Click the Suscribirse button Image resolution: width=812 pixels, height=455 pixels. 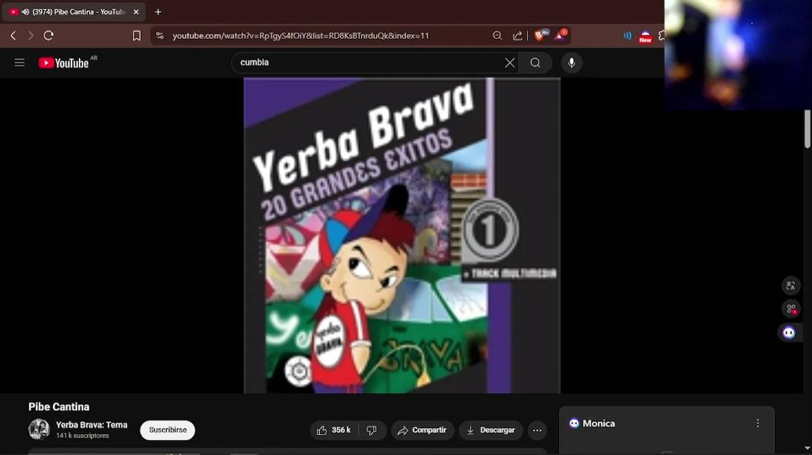[168, 430]
